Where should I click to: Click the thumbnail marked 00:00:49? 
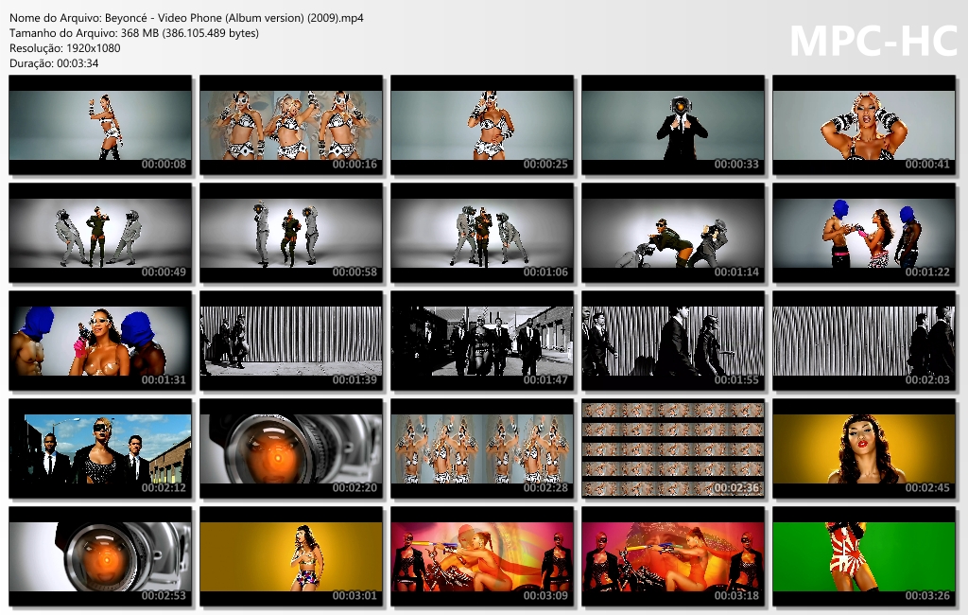pos(100,233)
